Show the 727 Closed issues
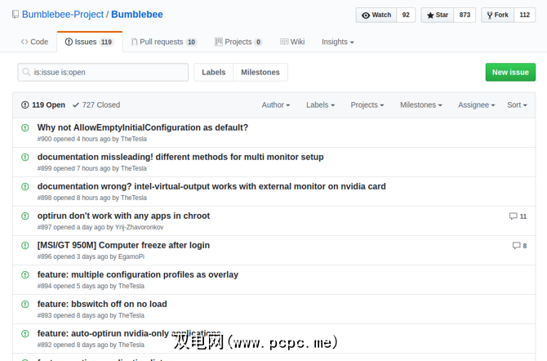Screen dimensions: 547x361 point(96,105)
